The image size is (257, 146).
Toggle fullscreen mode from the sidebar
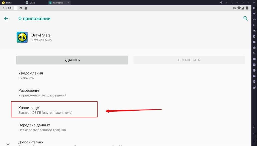(x=254, y=31)
